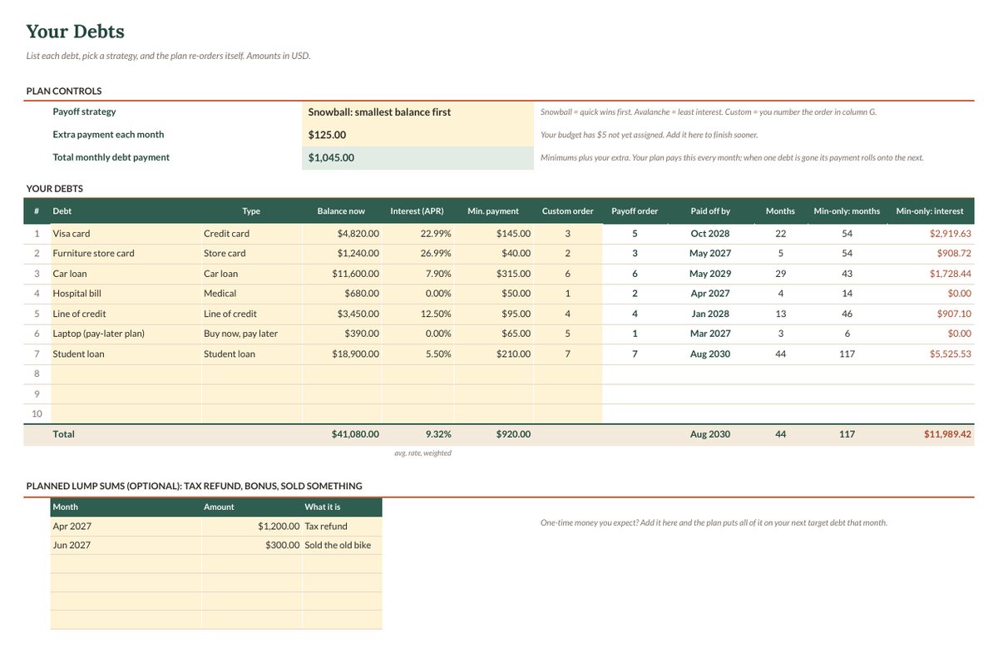Click the 'Your Debts' page title
The image size is (998, 653).
click(75, 32)
